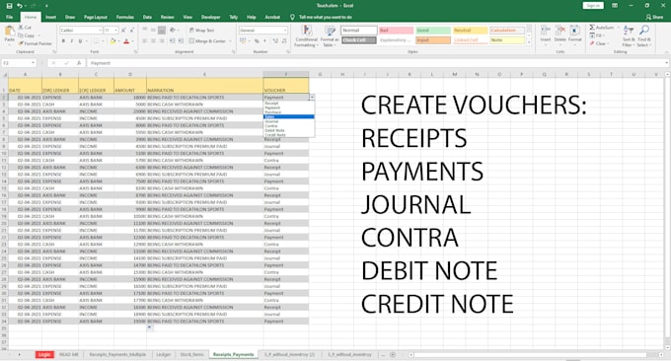The image size is (671, 361).
Task: Click the AutoSum sigma icon
Action: (592, 28)
